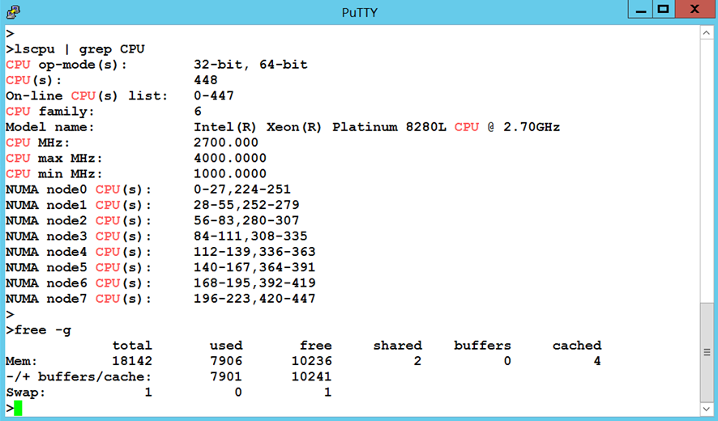Screen dimensions: 718x421
Task: Click the scrollbar down arrow
Action: [x=707, y=409]
